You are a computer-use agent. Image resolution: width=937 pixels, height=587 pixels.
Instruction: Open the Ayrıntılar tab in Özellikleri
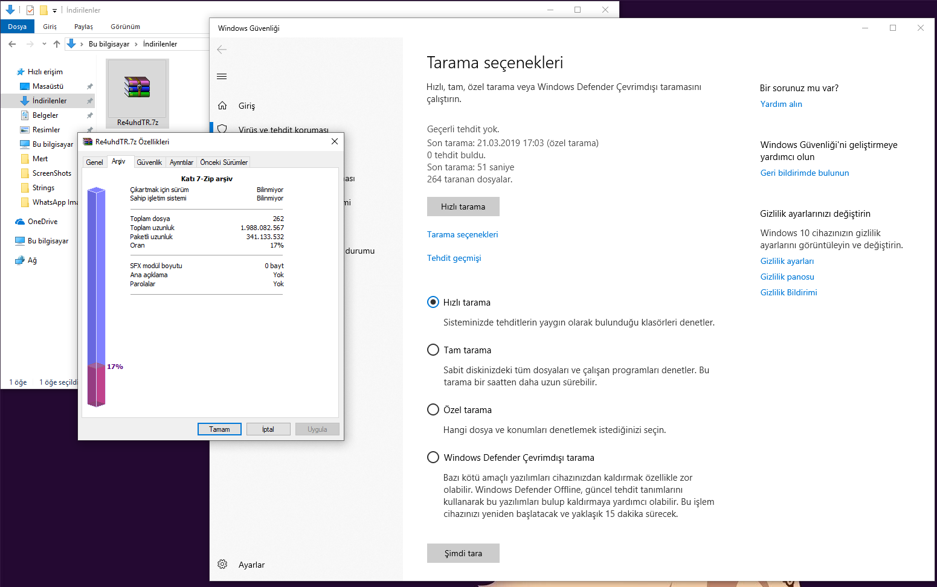(x=181, y=162)
